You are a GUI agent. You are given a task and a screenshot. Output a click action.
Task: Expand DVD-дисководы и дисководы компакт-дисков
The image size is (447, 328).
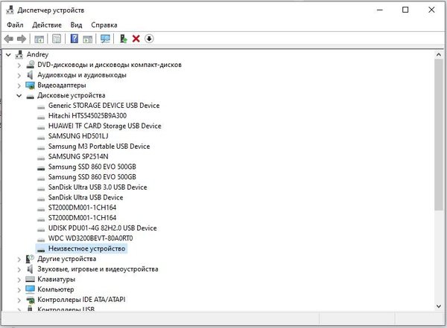click(19, 65)
